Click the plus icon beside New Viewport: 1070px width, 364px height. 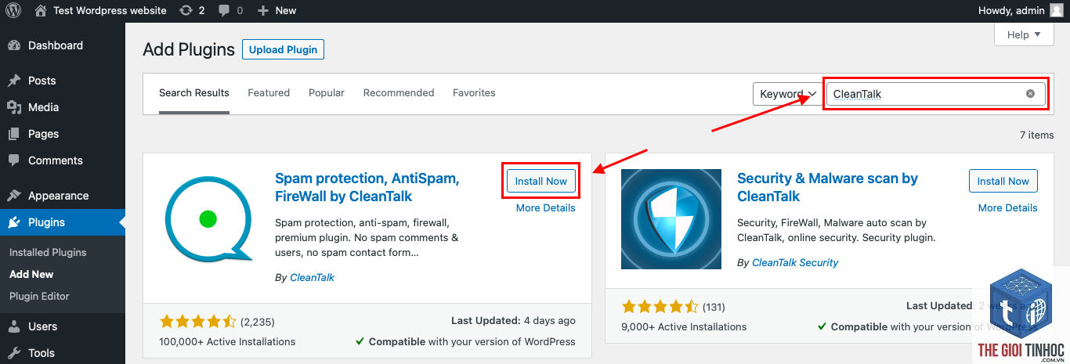click(x=263, y=10)
